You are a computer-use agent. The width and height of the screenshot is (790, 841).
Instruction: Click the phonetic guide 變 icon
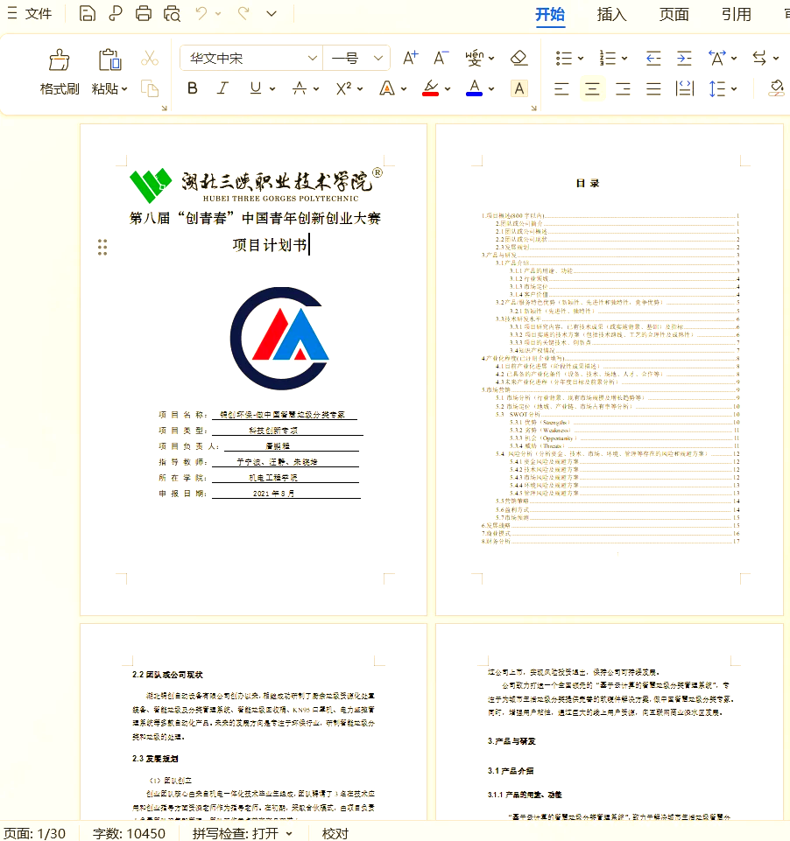[475, 58]
